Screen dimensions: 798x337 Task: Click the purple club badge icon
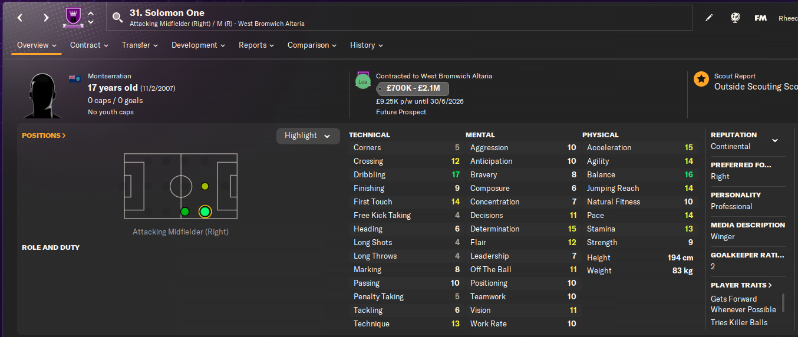point(72,18)
